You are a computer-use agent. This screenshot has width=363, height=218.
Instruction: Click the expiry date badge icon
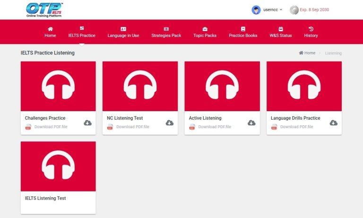click(x=294, y=9)
